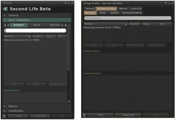Click the Filter Members search field

click(128, 18)
